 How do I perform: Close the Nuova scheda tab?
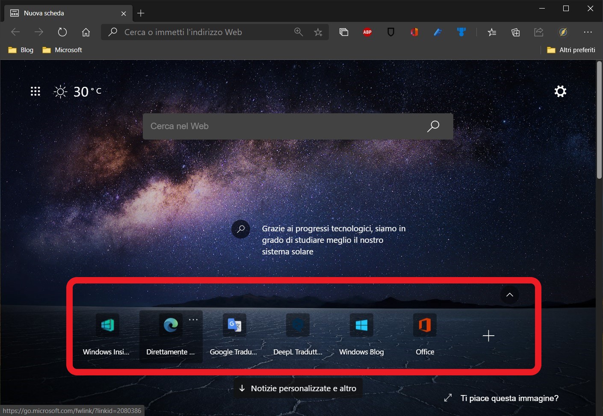tap(124, 14)
